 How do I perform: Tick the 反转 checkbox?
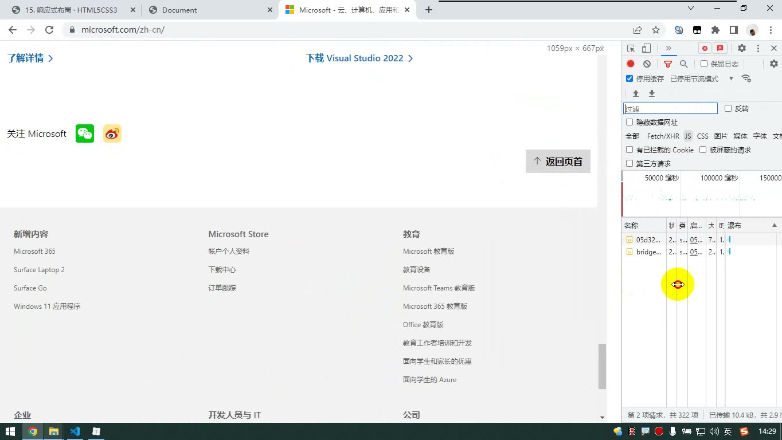pyautogui.click(x=728, y=108)
